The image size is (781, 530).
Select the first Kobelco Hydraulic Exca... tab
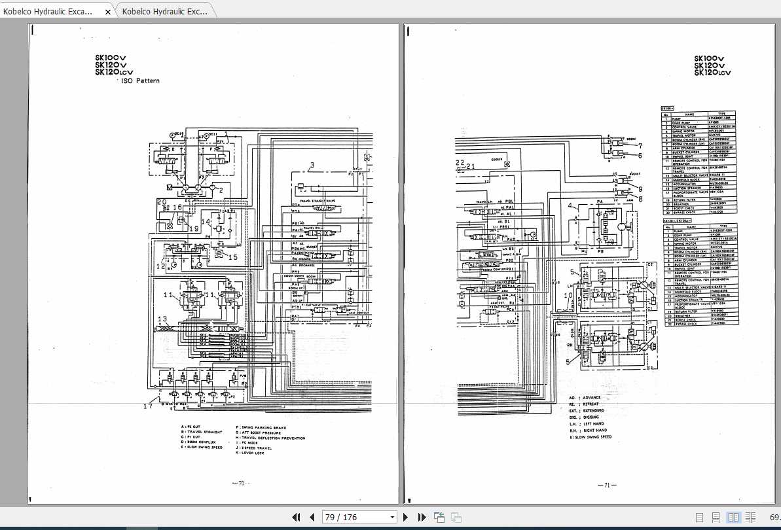(48, 11)
